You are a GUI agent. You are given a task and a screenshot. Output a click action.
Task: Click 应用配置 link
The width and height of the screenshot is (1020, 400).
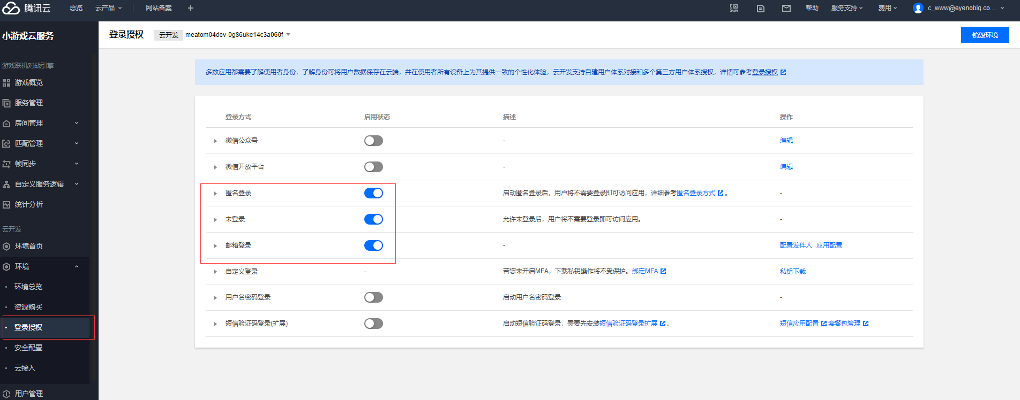(829, 245)
